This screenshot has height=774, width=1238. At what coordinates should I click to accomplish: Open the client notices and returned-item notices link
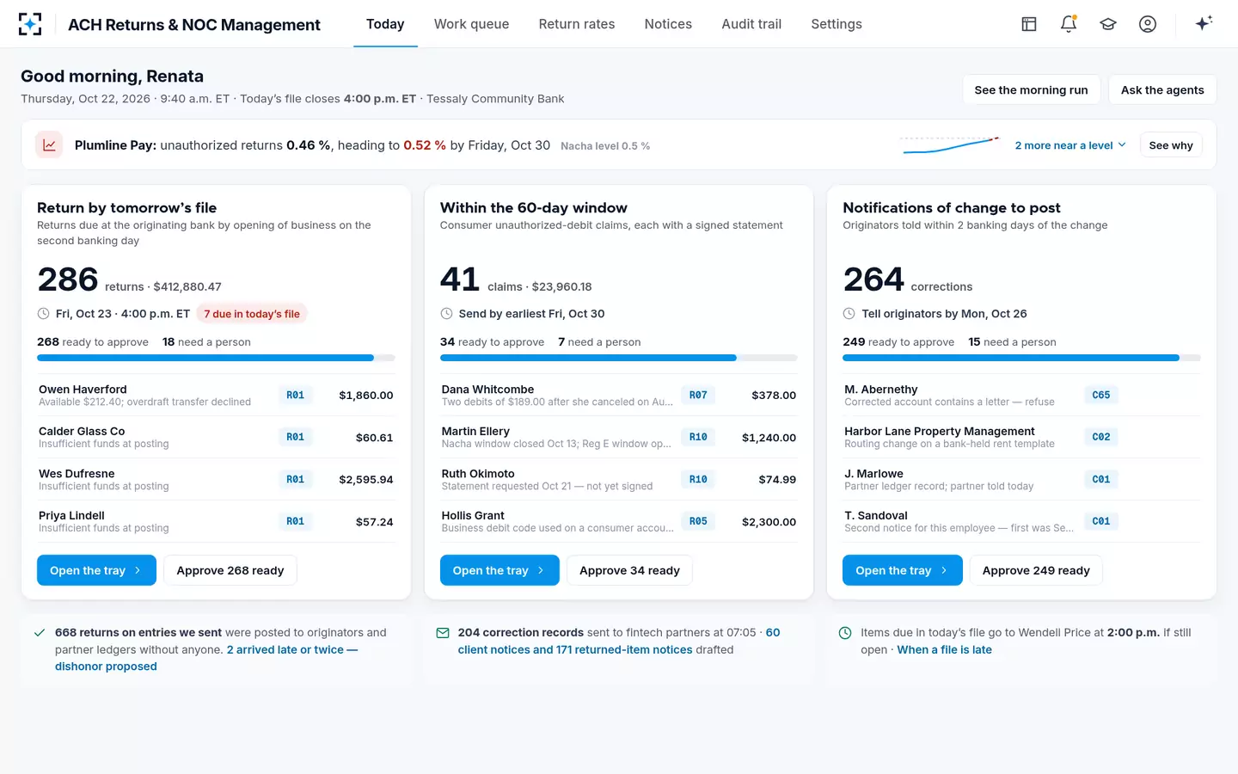[619, 642]
